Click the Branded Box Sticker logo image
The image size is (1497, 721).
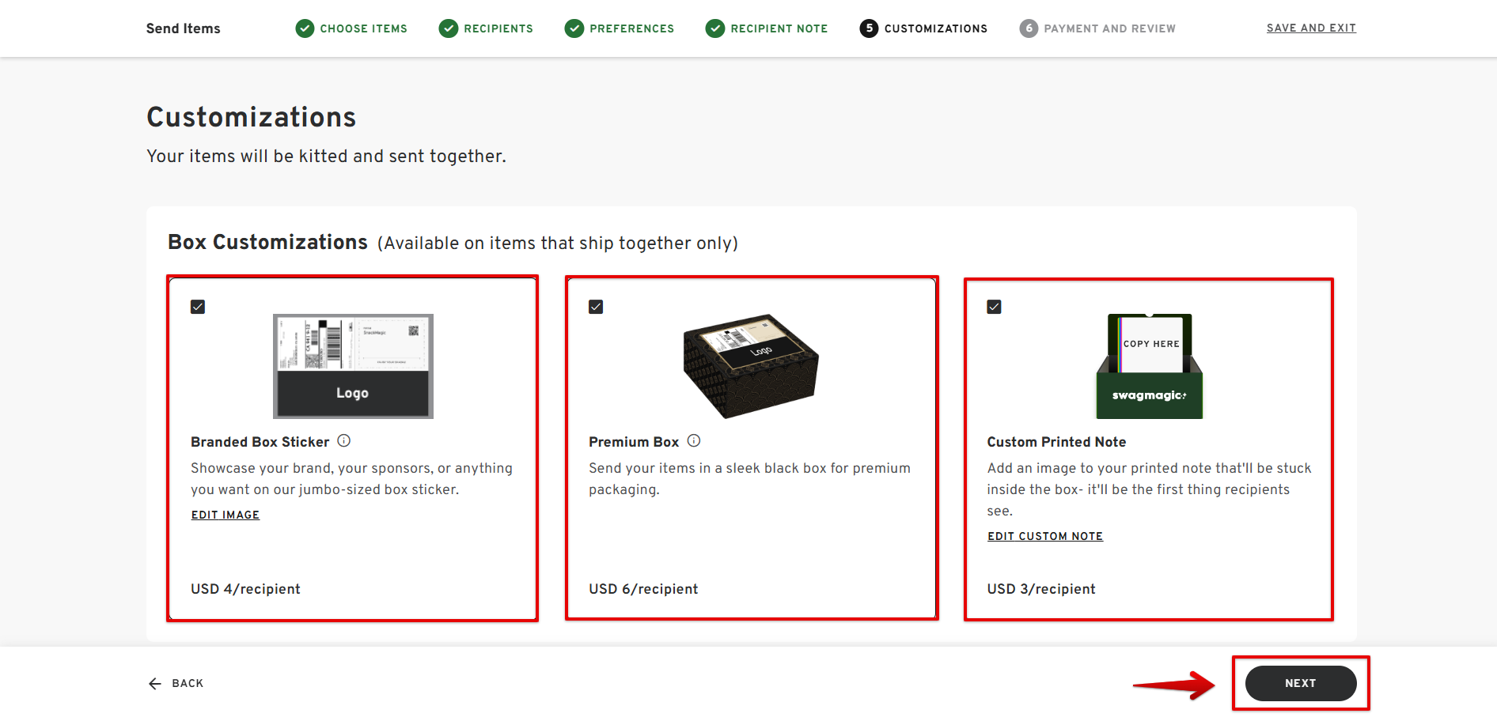[x=353, y=366]
